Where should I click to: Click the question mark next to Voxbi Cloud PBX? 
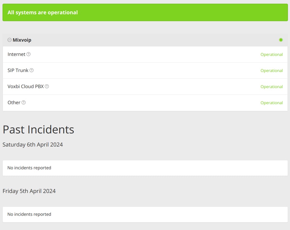(x=47, y=86)
